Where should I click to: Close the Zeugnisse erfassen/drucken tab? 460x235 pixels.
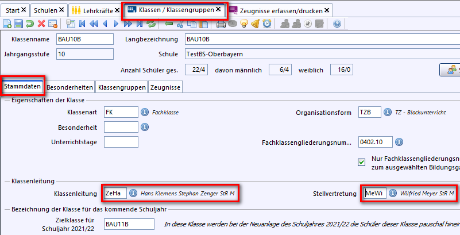click(327, 10)
